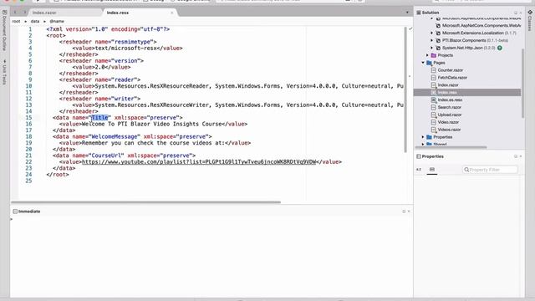This screenshot has height=301, width=535.
Task: Open Search.razor in Solution tree
Action: click(x=450, y=107)
